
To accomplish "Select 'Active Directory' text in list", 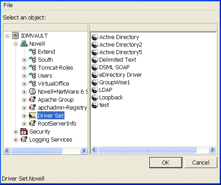I will click(x=119, y=37).
